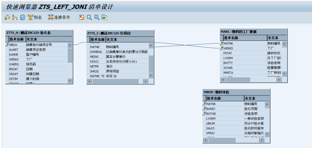This screenshot has width=312, height=148.
Task: Click scroll-up arrow of ZTTS_I table
Action: point(151,46)
